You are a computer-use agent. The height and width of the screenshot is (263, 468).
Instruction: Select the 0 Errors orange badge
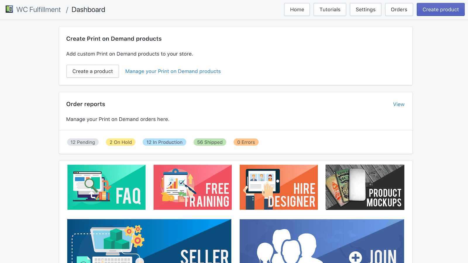tap(246, 142)
